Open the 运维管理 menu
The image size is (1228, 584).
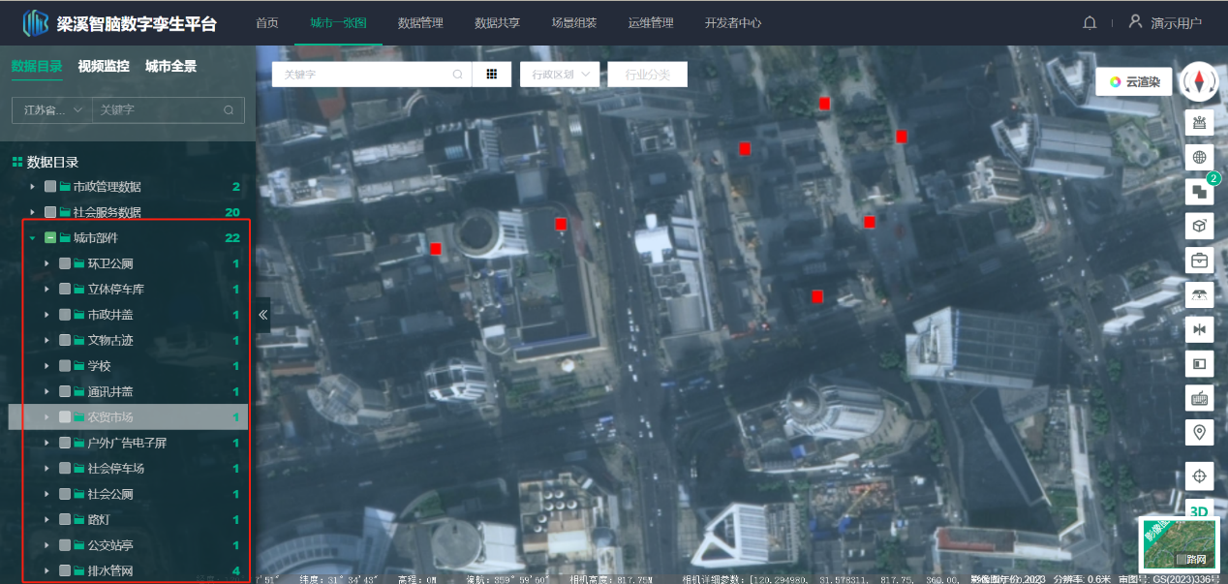click(x=650, y=23)
